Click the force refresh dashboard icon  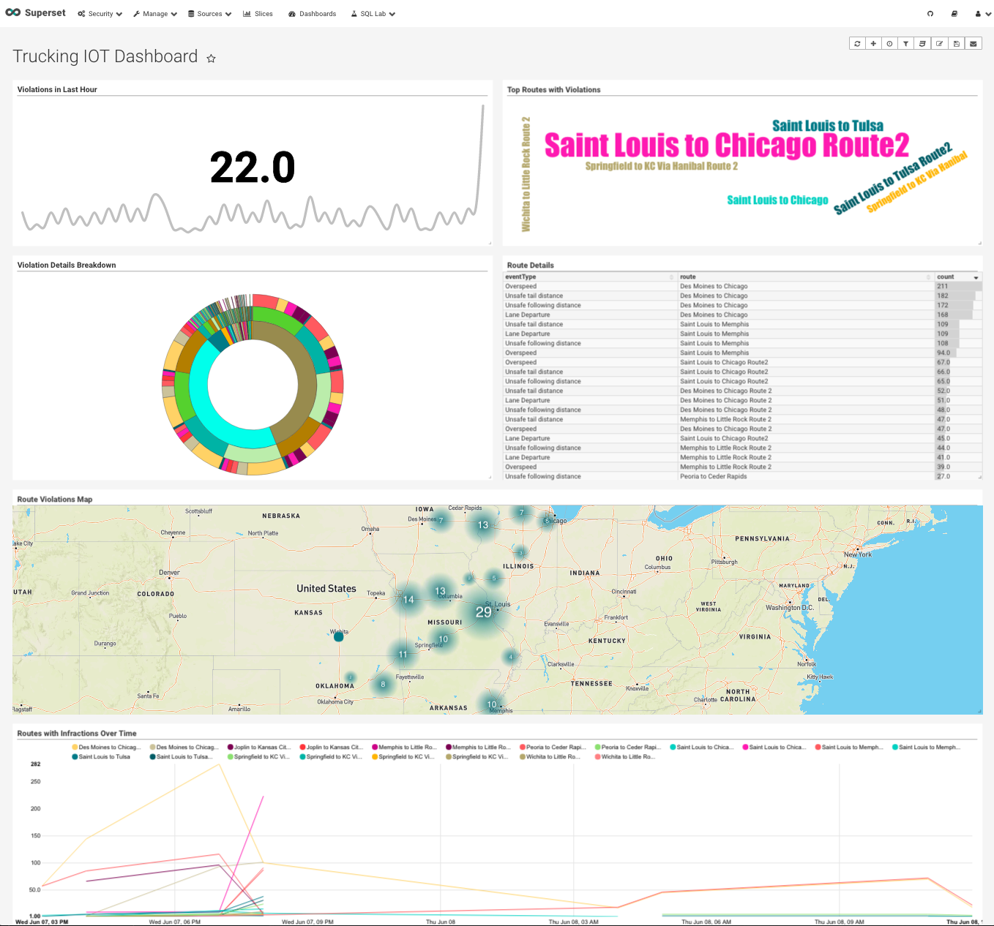tap(857, 44)
